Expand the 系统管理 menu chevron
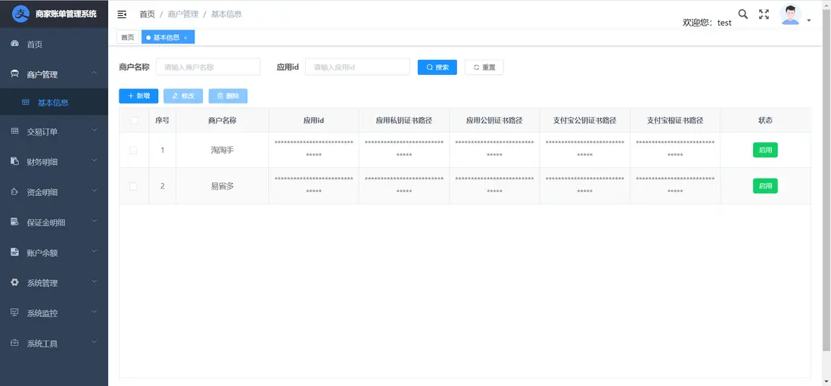This screenshot has height=386, width=831. tap(94, 282)
